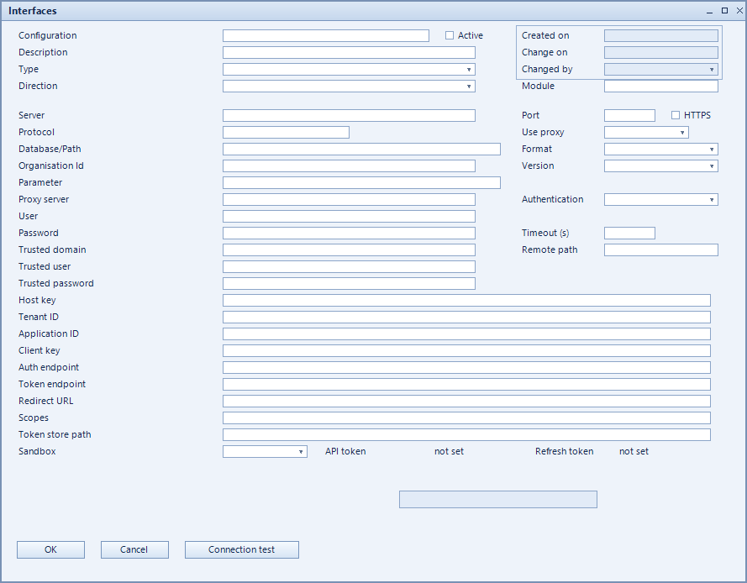Click the Token endpoint field
Viewport: 747px width, 583px height.
point(466,384)
